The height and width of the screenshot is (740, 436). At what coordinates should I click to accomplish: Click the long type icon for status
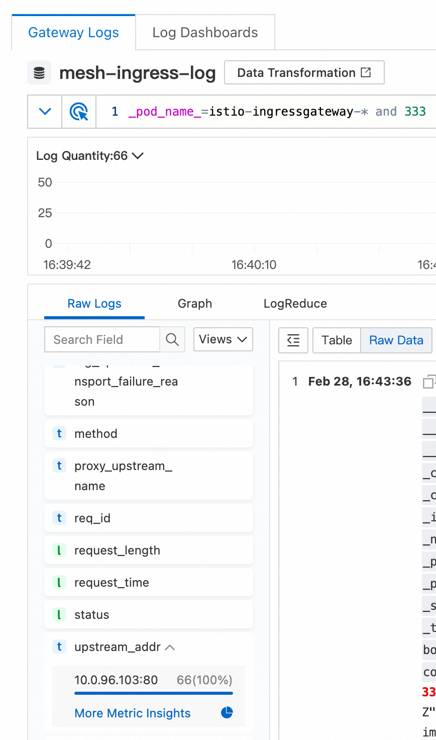[59, 614]
